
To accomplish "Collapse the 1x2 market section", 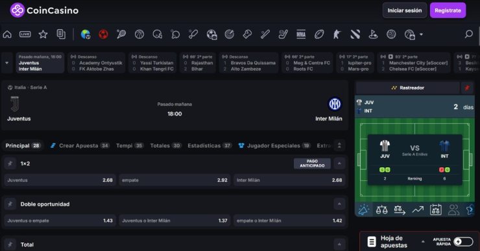I will pyautogui.click(x=339, y=163).
